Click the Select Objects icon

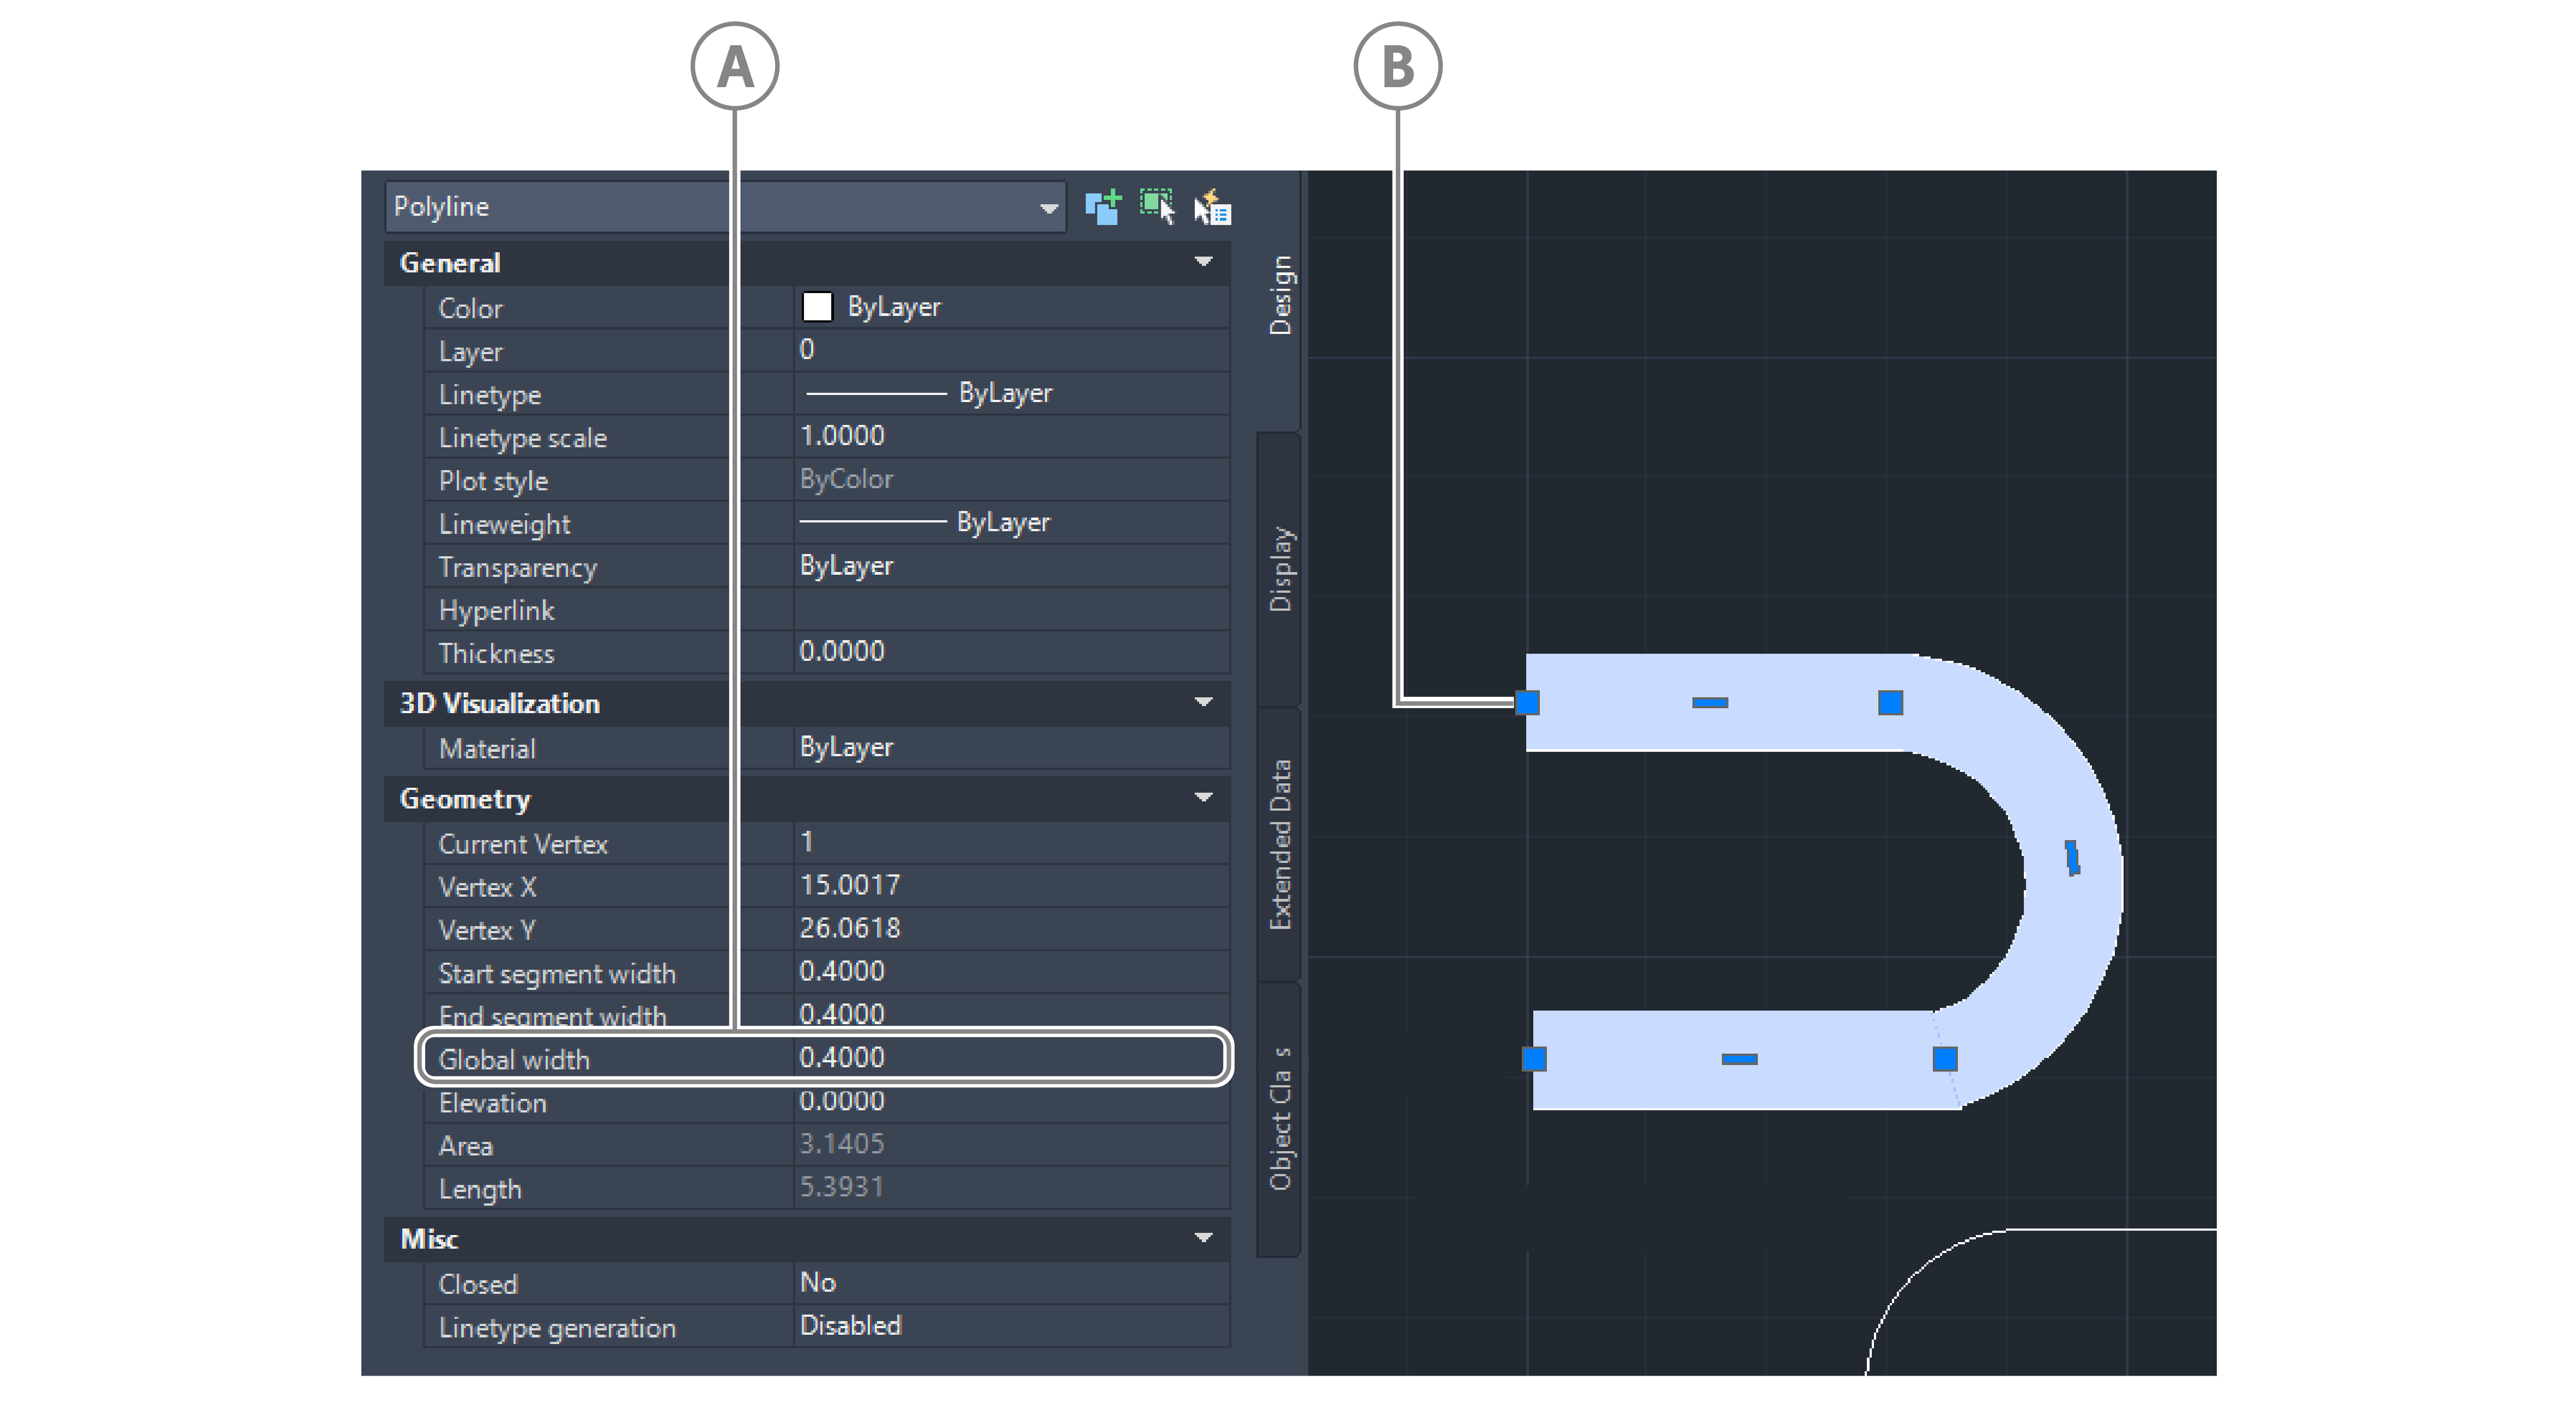(1157, 207)
